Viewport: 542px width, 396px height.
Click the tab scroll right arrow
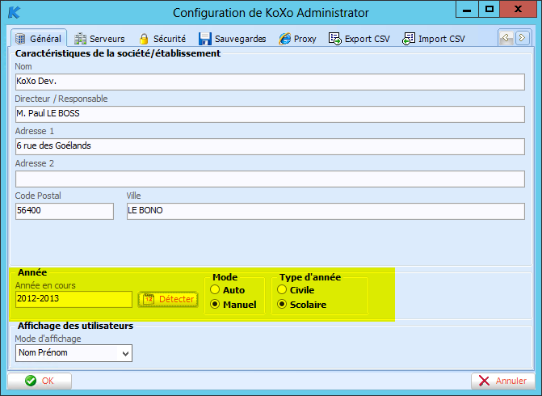pos(523,38)
